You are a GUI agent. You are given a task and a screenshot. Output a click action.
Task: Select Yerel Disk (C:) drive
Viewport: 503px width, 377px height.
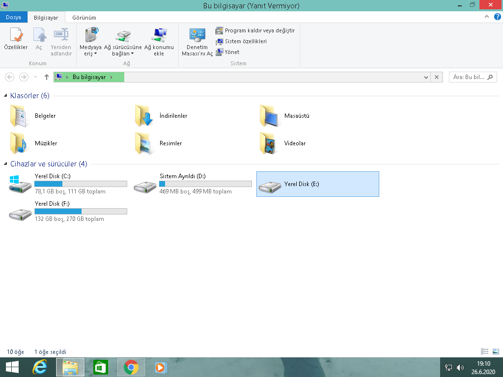(x=68, y=184)
